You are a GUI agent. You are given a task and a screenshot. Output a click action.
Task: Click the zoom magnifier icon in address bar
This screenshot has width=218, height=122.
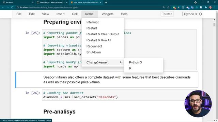(163, 7)
